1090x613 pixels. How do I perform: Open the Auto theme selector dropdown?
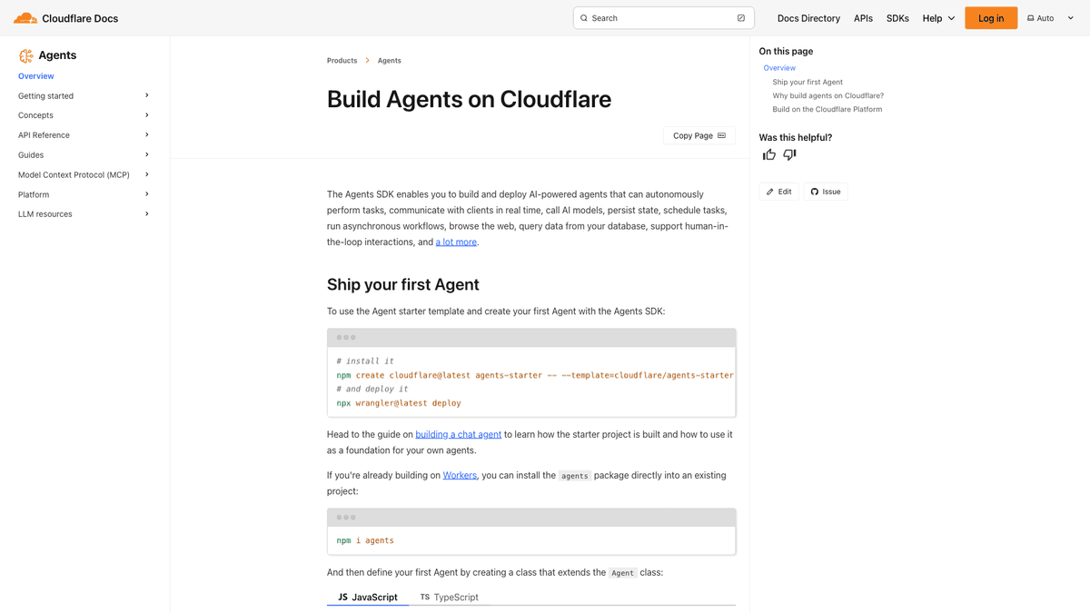click(1051, 18)
